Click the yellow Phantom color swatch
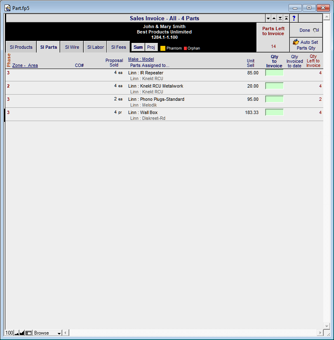The width and height of the screenshot is (334, 340). click(163, 48)
